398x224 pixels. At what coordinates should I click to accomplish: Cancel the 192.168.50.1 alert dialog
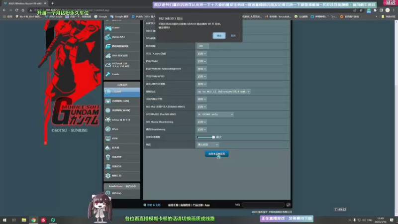pos(233,36)
